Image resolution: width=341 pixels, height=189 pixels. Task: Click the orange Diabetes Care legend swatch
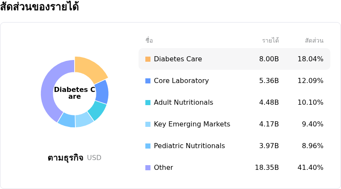click(x=148, y=59)
